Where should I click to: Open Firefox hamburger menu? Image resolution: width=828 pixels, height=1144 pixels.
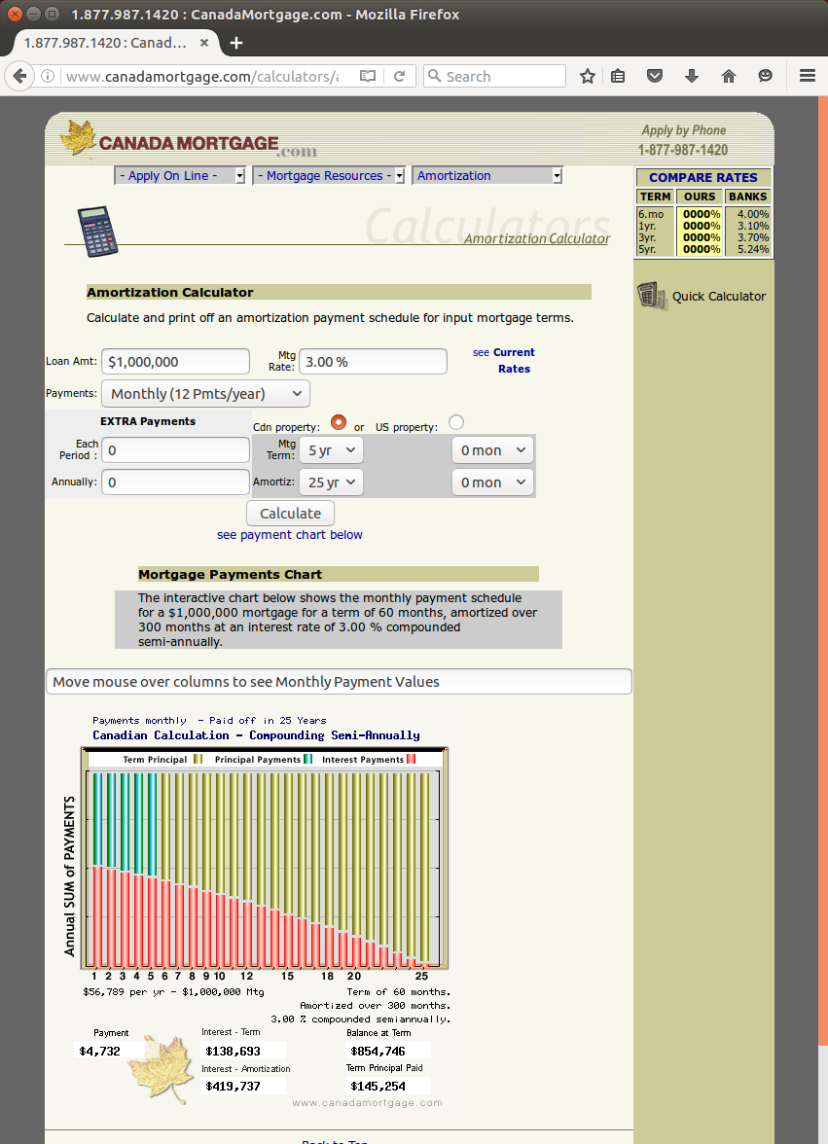(x=807, y=76)
